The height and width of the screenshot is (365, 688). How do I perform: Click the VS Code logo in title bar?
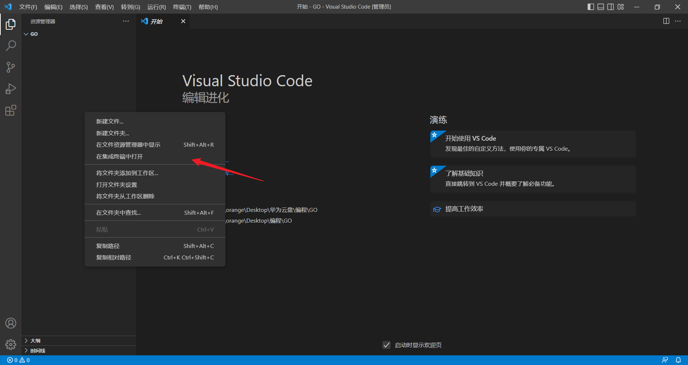[x=8, y=7]
